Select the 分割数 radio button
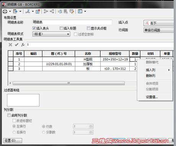Screen dimensions: 176x146 pyautogui.click(x=44, y=132)
